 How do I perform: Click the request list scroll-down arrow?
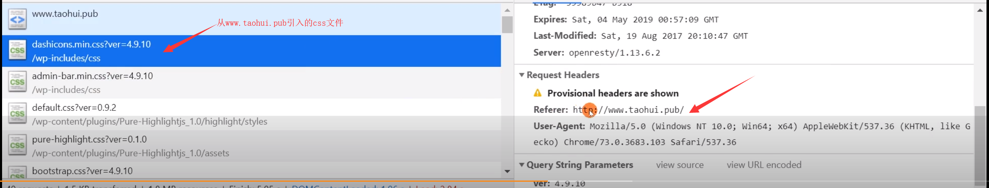pyautogui.click(x=507, y=171)
